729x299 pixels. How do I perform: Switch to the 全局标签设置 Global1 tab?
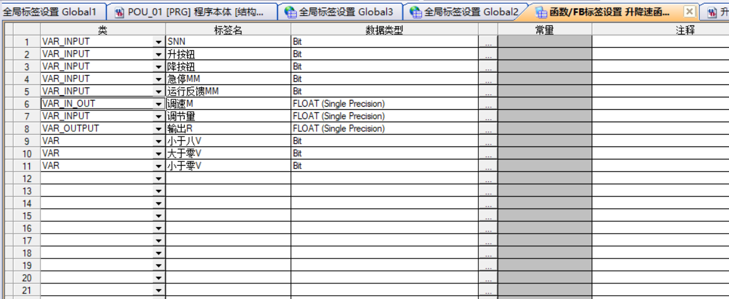(x=50, y=12)
